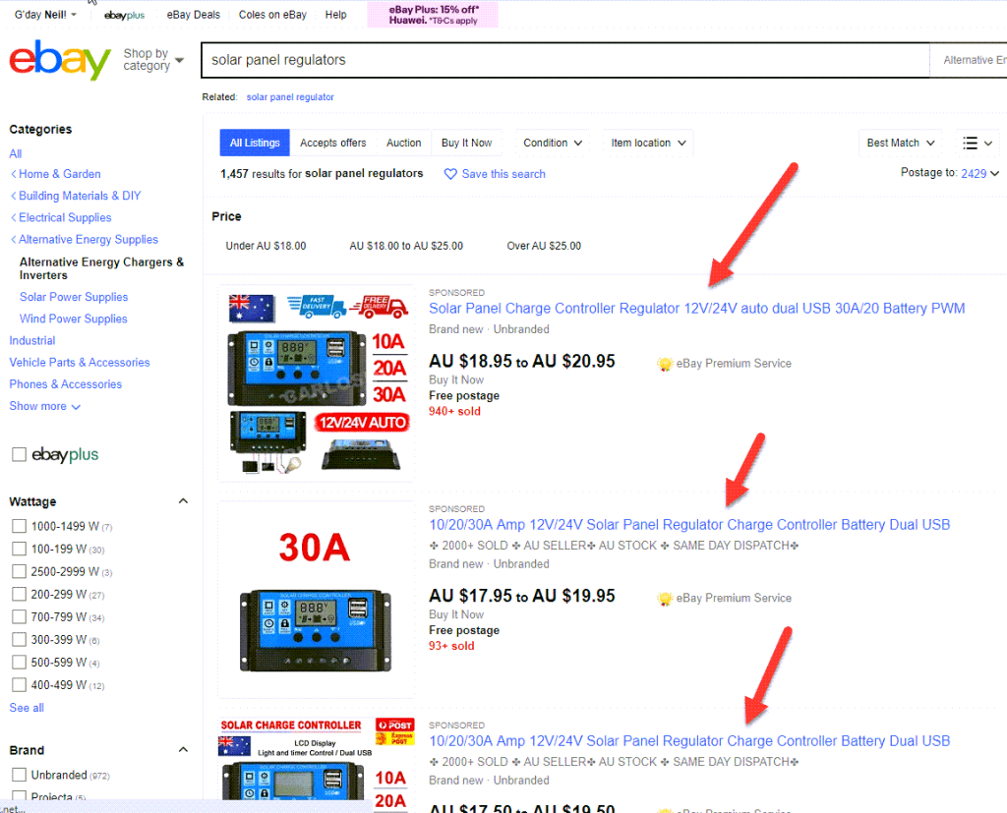Screen dimensions: 1007x813
Task: Open listing Solar Panel Charge Controller Regulator PWM
Action: (697, 309)
